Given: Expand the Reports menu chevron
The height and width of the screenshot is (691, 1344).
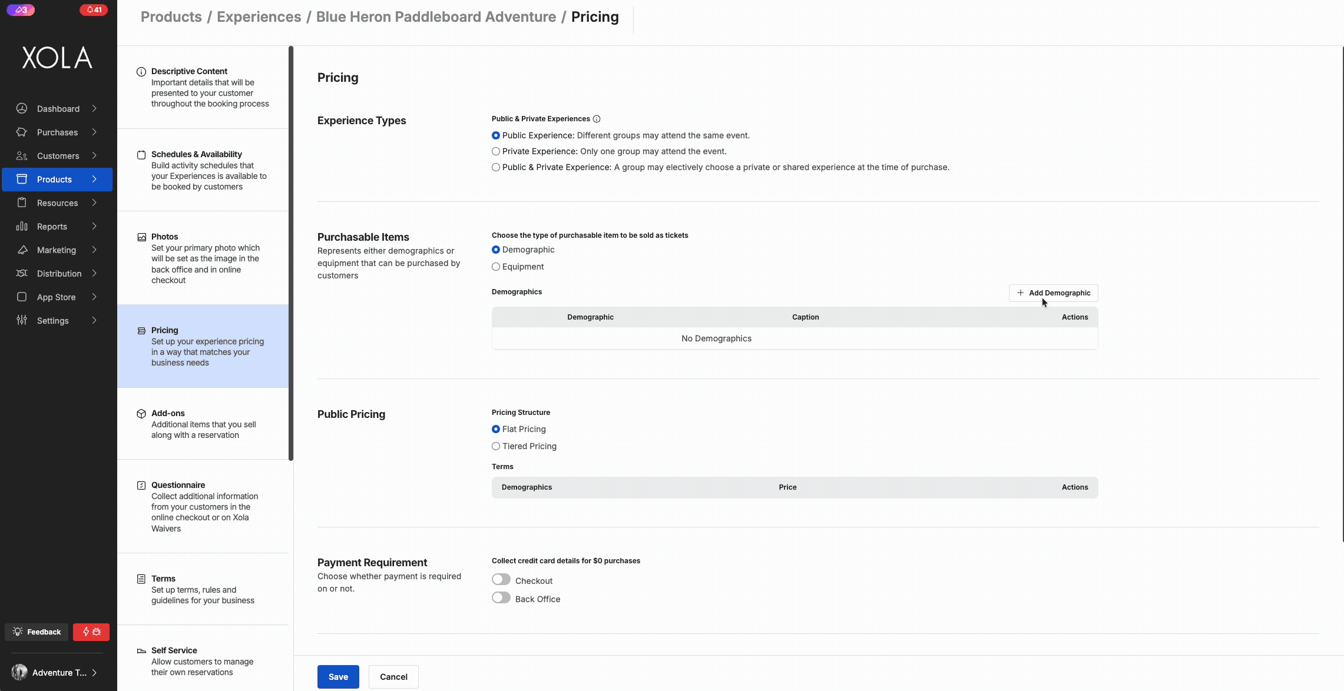Looking at the screenshot, I should click(94, 226).
